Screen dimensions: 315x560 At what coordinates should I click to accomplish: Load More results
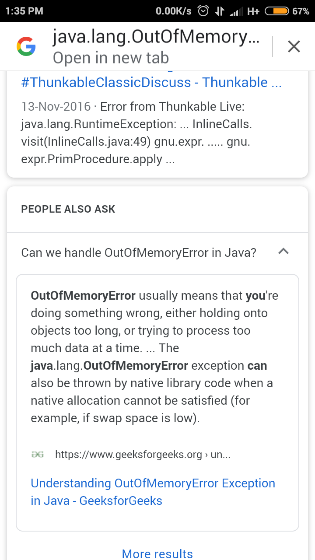click(x=157, y=554)
